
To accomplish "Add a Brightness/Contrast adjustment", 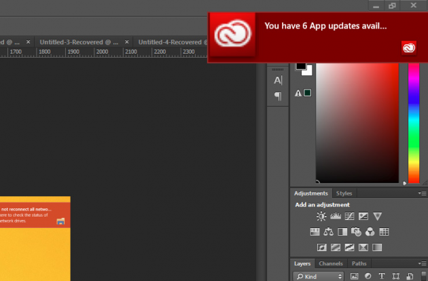I will pyautogui.click(x=321, y=217).
